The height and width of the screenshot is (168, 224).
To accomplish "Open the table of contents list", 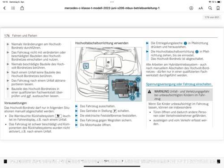I will click(x=13, y=8).
